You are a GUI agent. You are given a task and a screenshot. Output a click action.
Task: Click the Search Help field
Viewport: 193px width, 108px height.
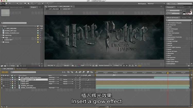coord(179,3)
